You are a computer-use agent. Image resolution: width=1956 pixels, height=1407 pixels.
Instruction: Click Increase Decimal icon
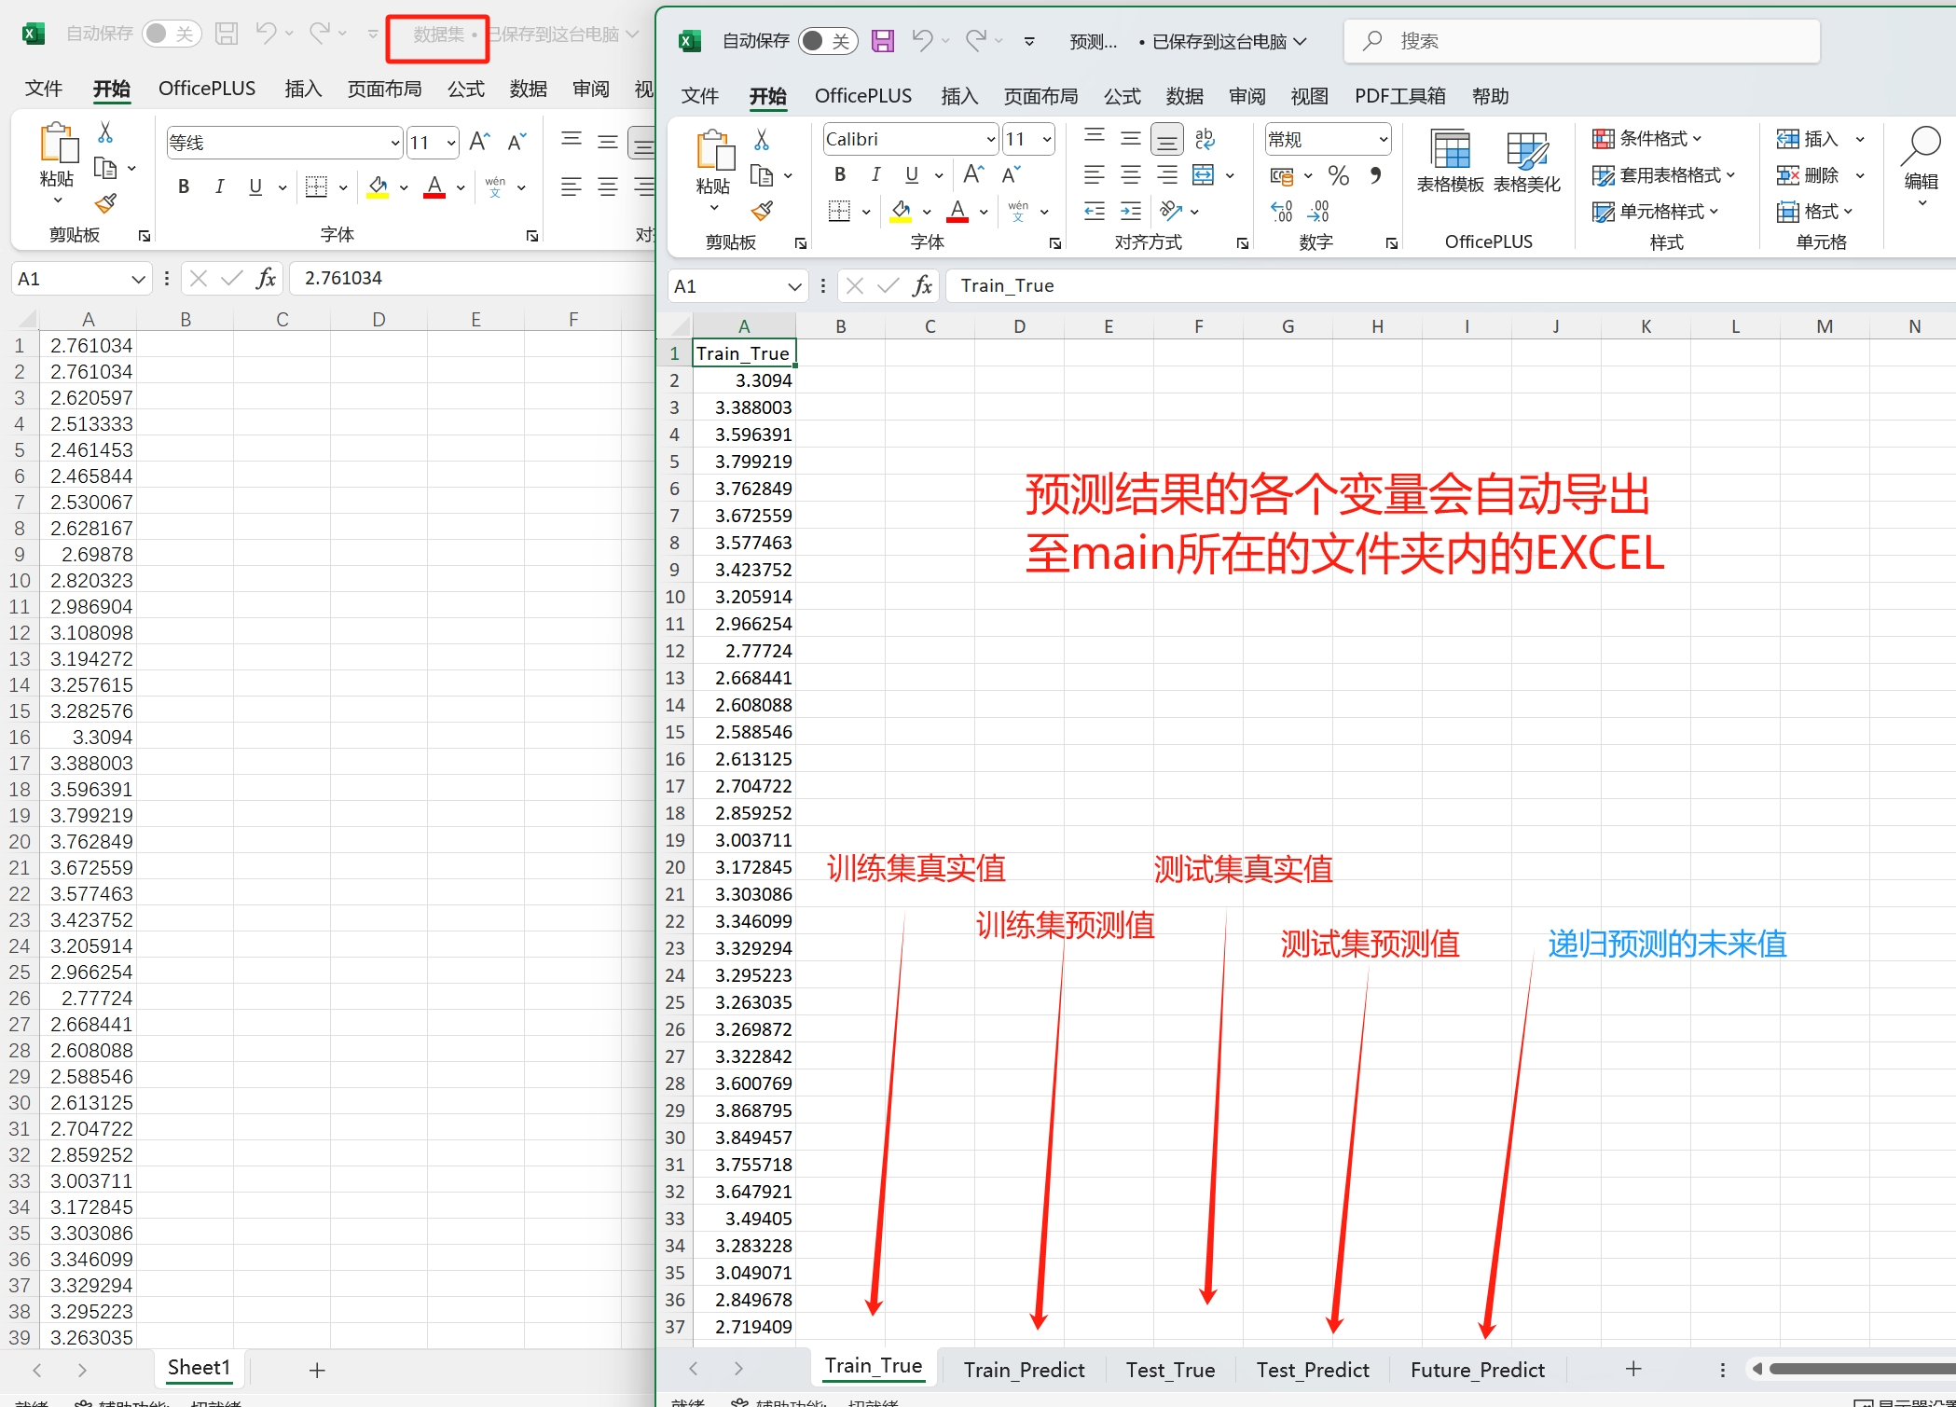(x=1282, y=212)
